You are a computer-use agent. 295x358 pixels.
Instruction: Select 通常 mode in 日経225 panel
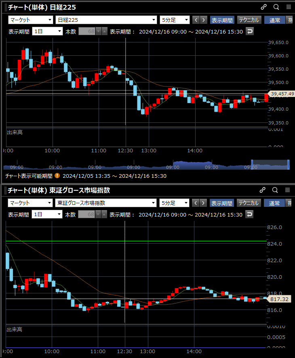coord(275,20)
